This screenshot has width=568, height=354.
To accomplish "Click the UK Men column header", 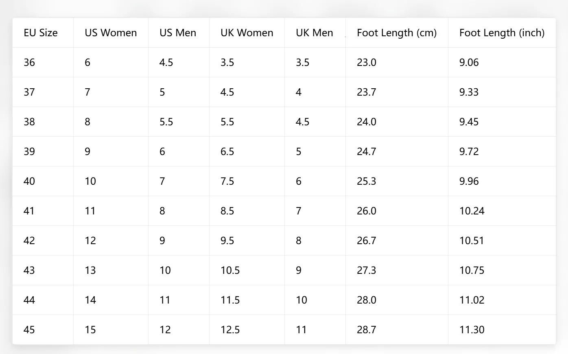I will tap(315, 33).
